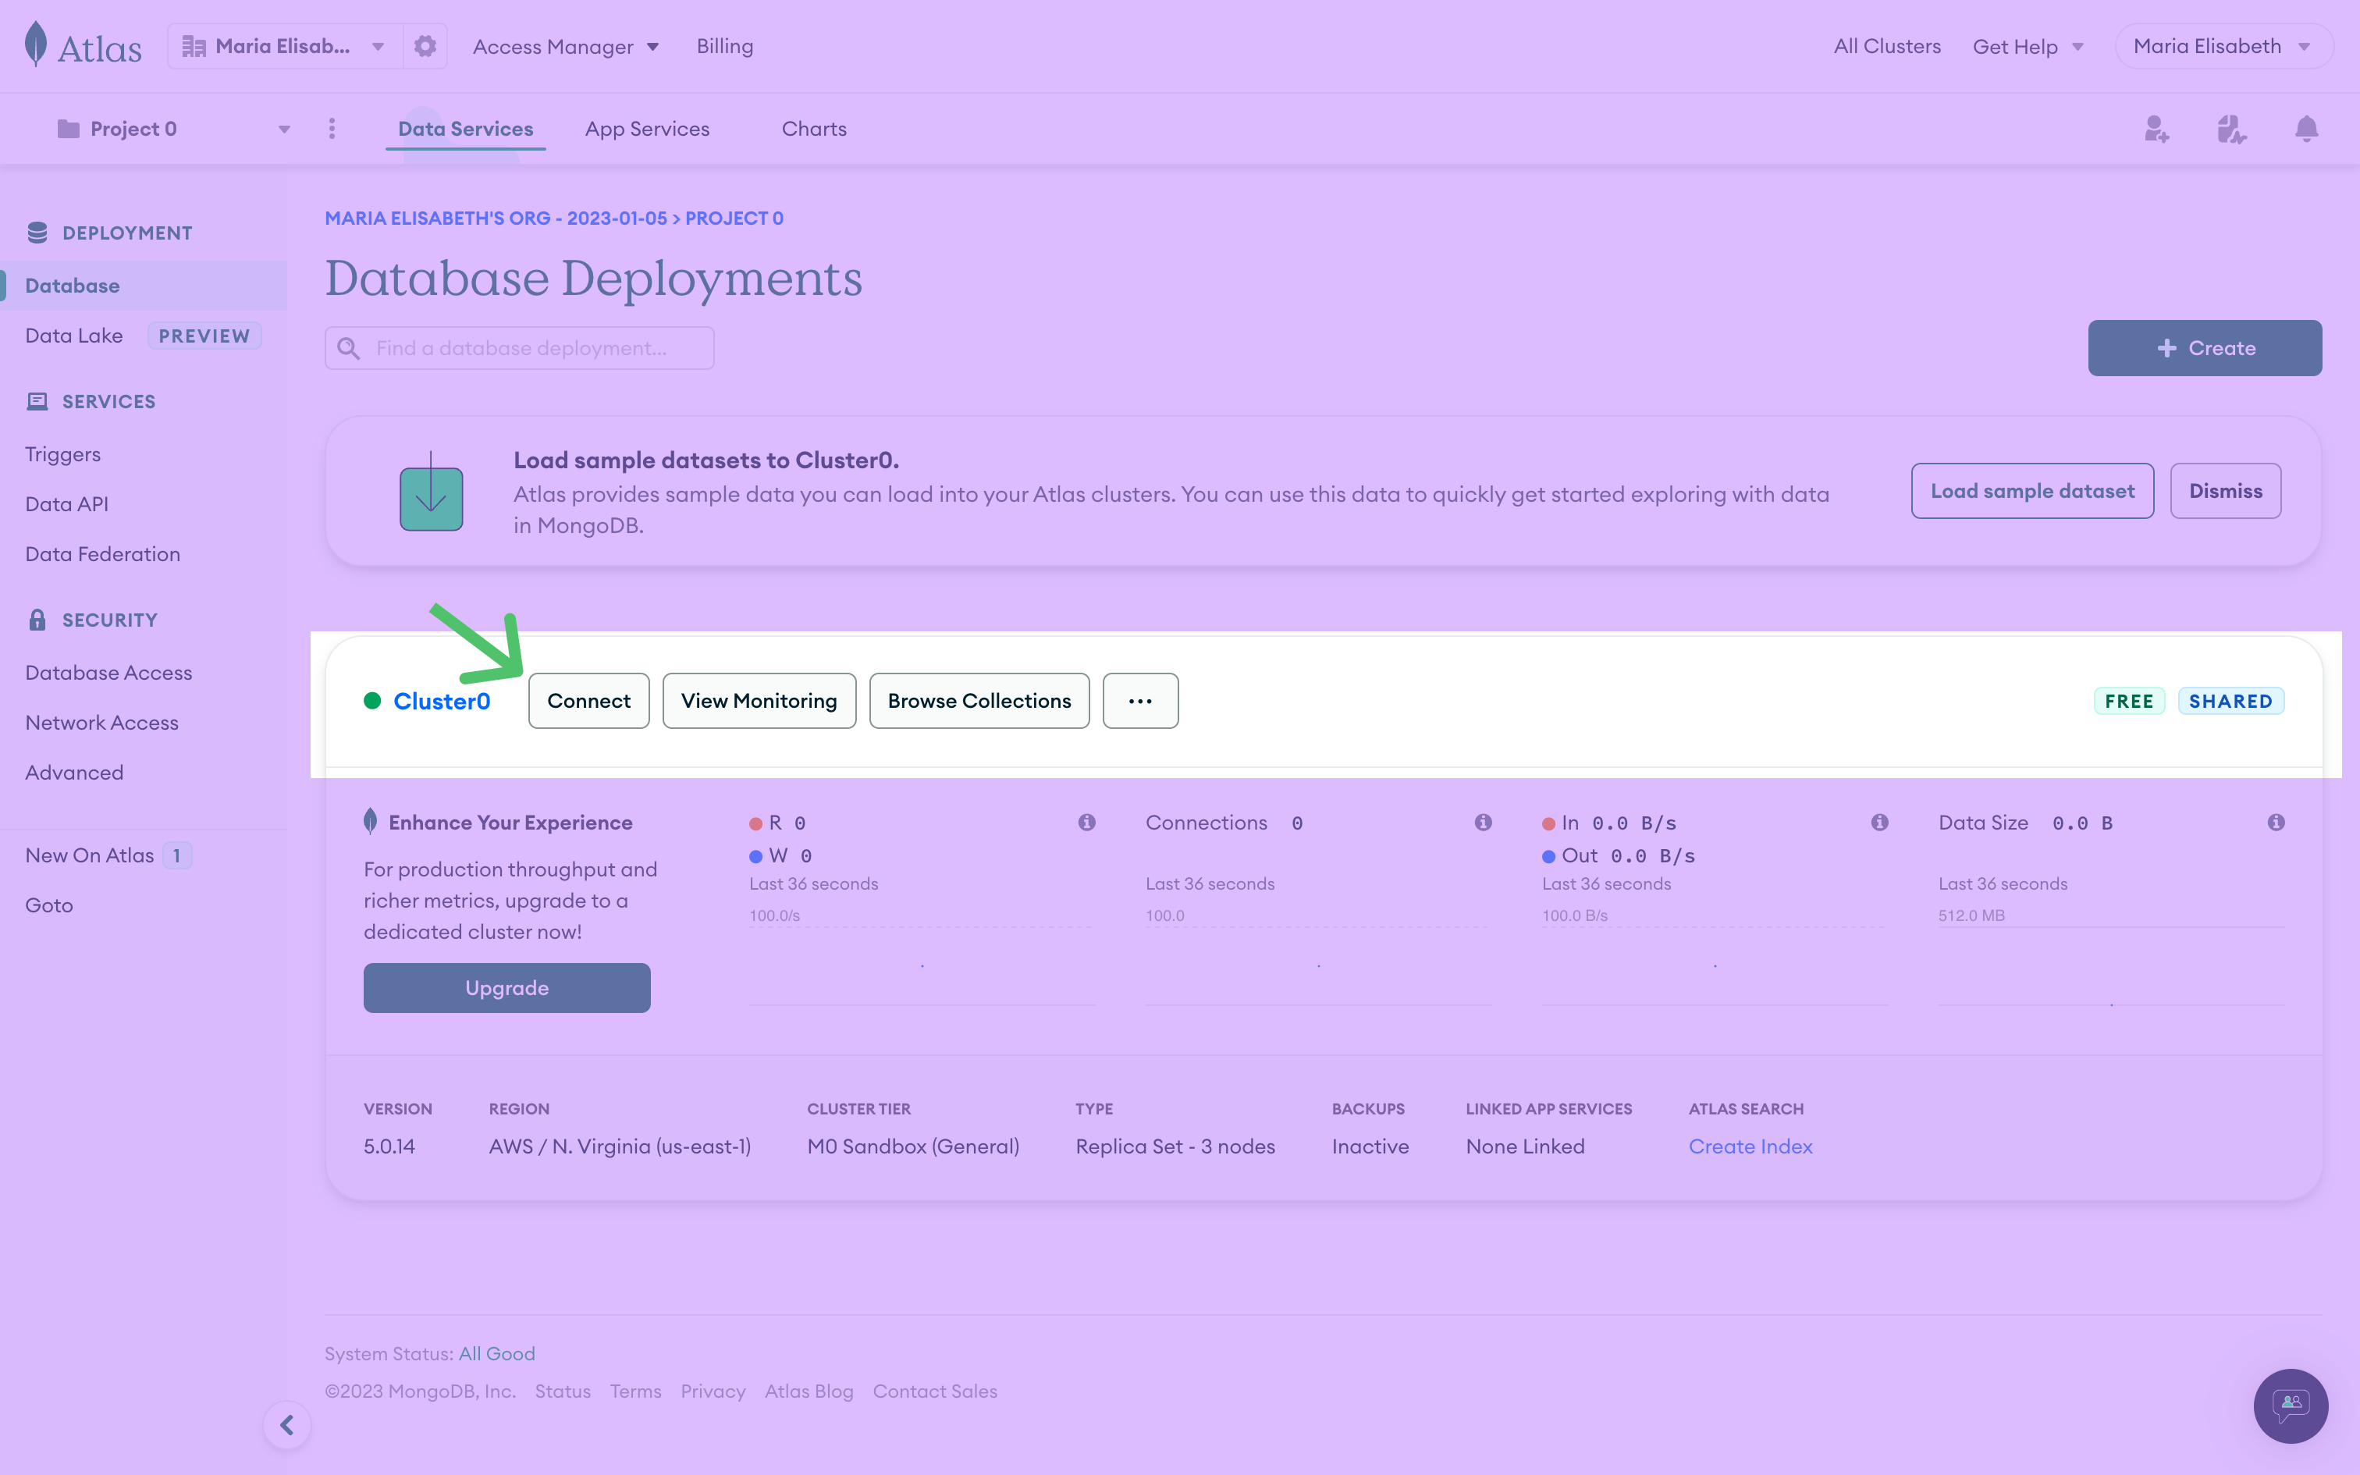Dismiss the sample dataset banner
Screen dimensions: 2360x1475
(2226, 491)
